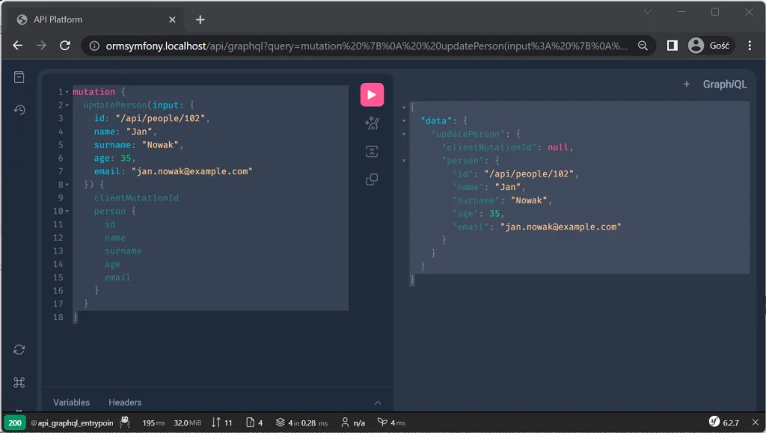Fold the selection set at line 8
766x433 pixels.
[x=67, y=185]
